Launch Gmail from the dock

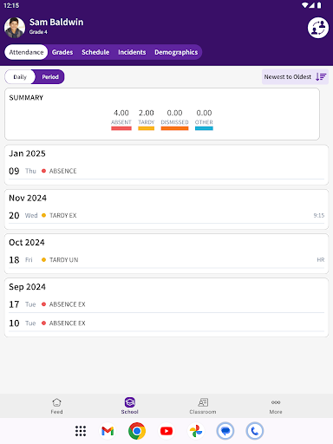coord(108,431)
